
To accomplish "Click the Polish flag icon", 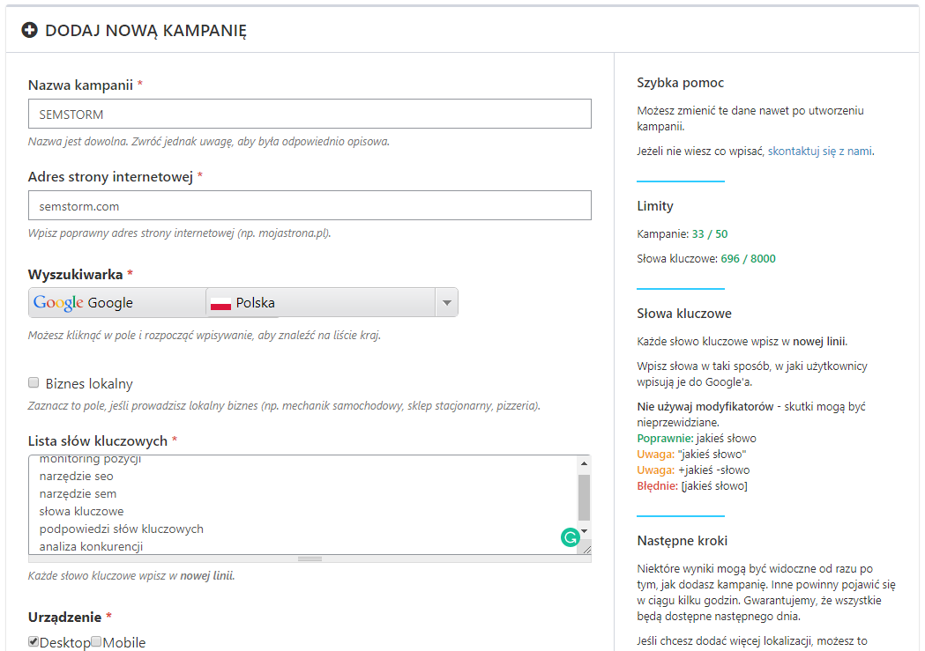I will click(x=220, y=303).
